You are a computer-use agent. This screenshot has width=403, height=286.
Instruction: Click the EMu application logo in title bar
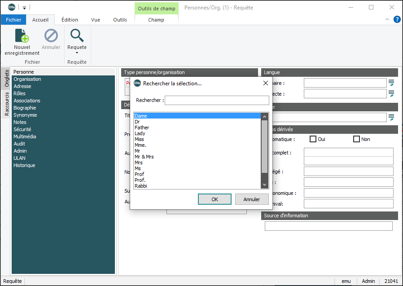click(11, 7)
